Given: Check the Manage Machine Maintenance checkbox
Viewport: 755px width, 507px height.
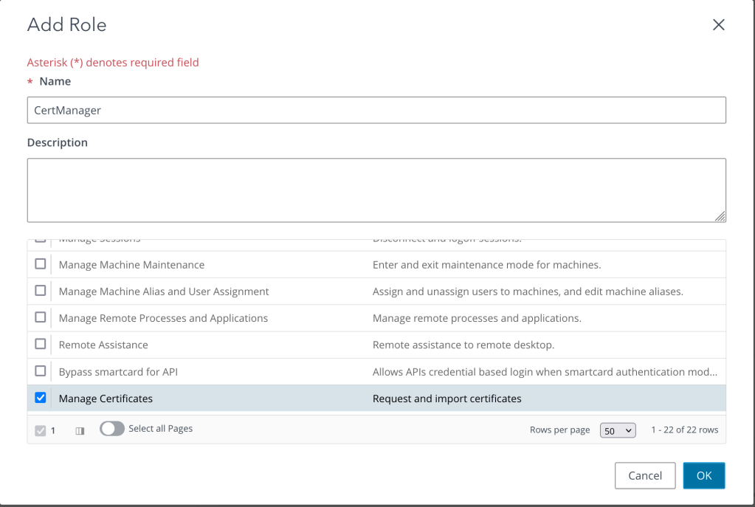Looking at the screenshot, I should tap(41, 264).
